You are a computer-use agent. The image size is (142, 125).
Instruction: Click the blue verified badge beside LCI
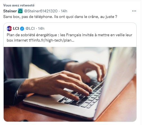[22, 29]
